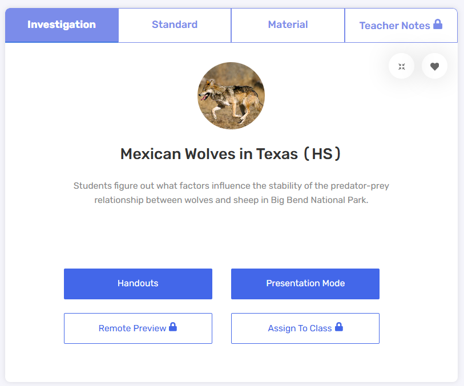The width and height of the screenshot is (464, 386).
Task: Favorite the investigation with heart icon
Action: (x=434, y=66)
